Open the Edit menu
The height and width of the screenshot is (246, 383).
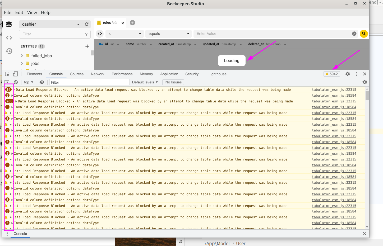tap(19, 12)
